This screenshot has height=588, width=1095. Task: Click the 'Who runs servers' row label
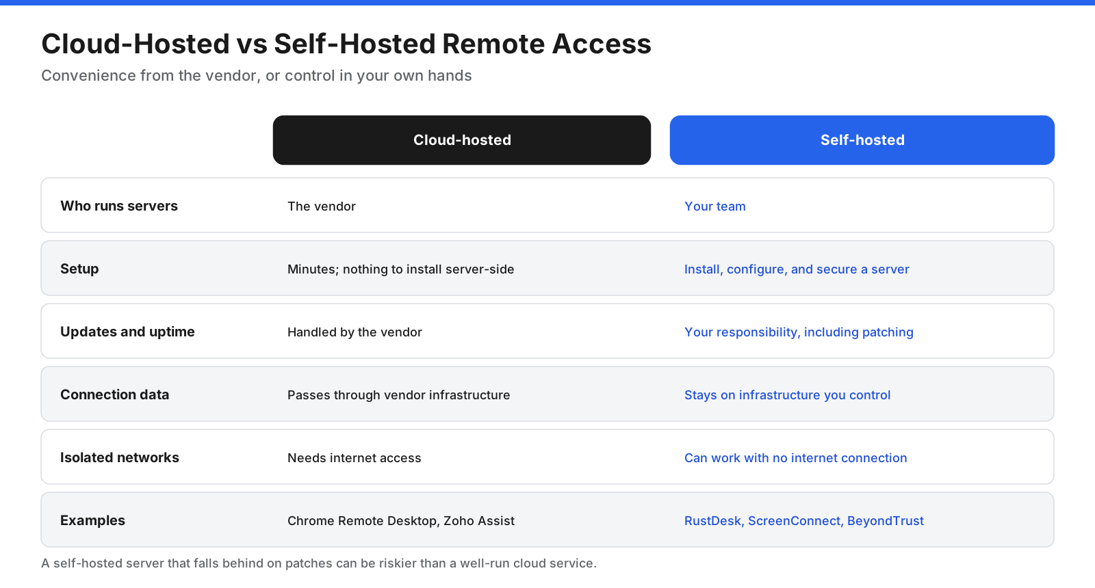[x=119, y=206]
